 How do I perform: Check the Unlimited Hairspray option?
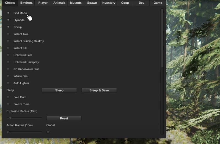8,62
